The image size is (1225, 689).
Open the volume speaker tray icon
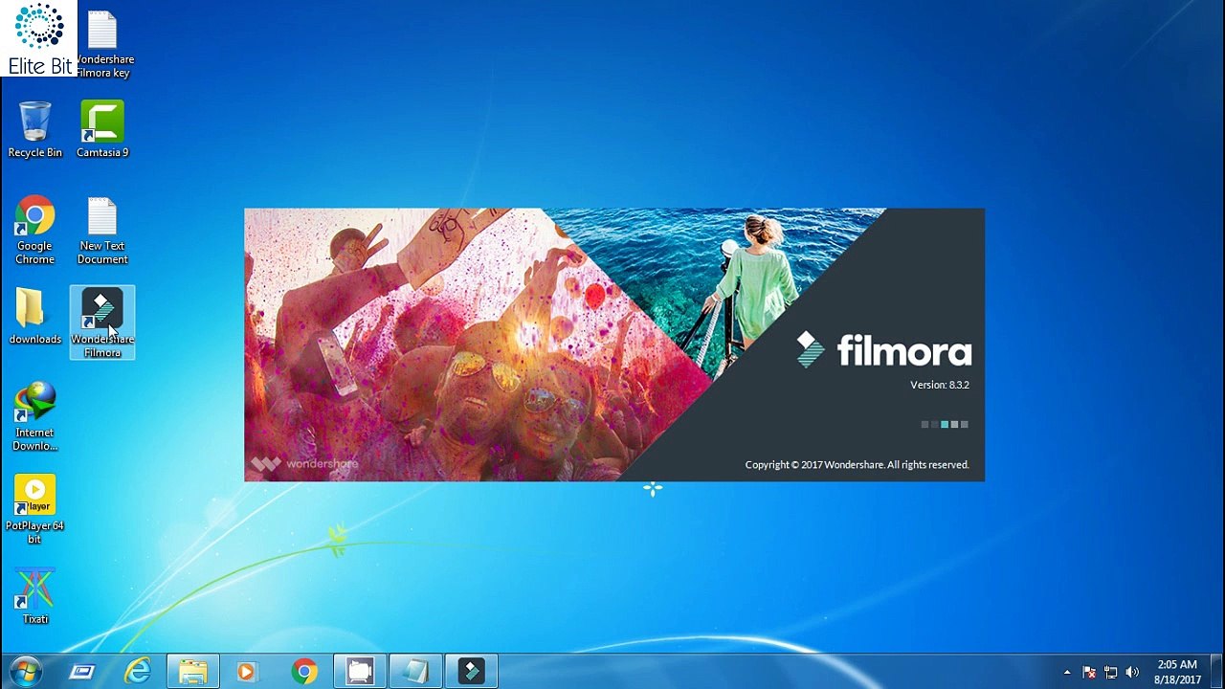(x=1133, y=672)
